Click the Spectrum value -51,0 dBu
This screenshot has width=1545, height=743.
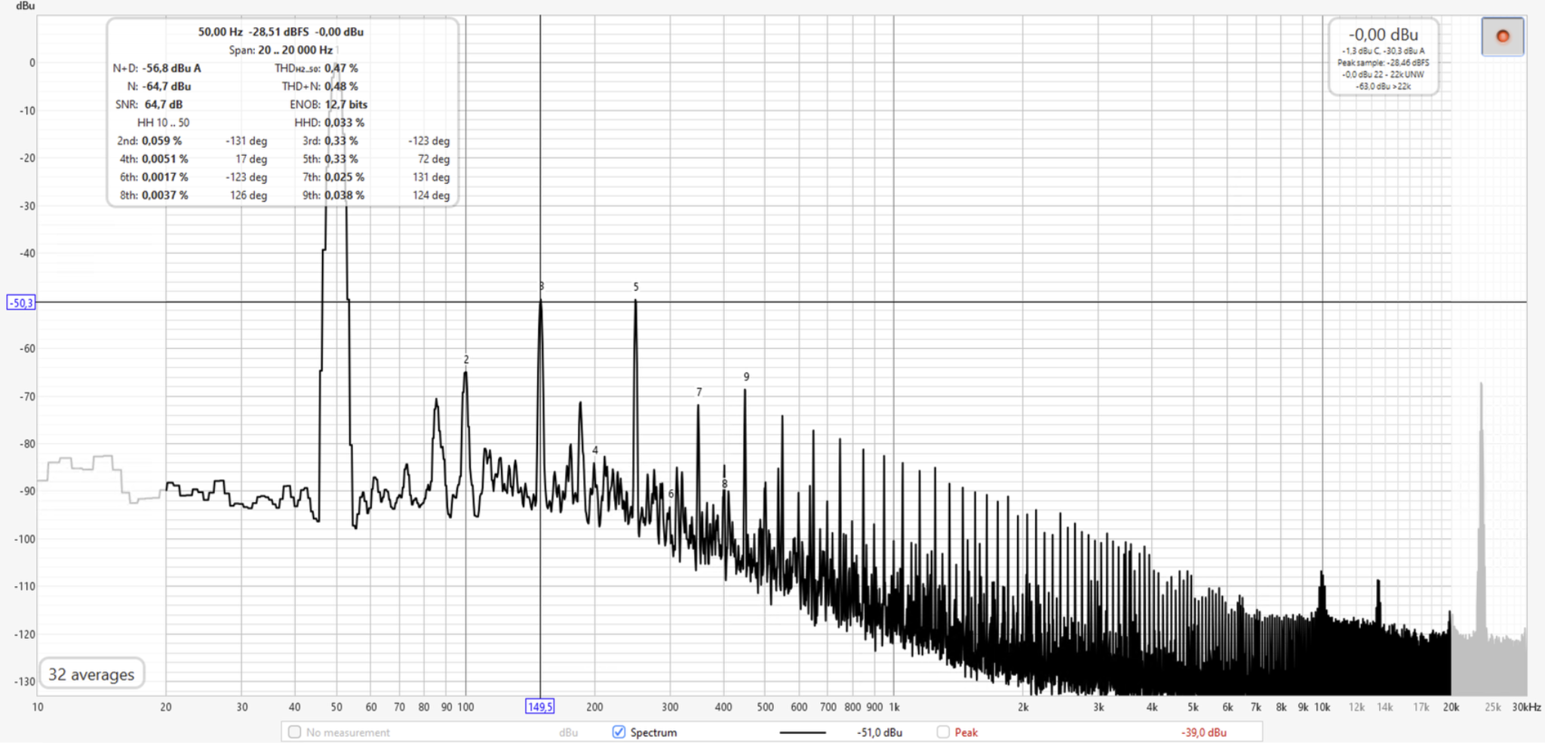[880, 732]
